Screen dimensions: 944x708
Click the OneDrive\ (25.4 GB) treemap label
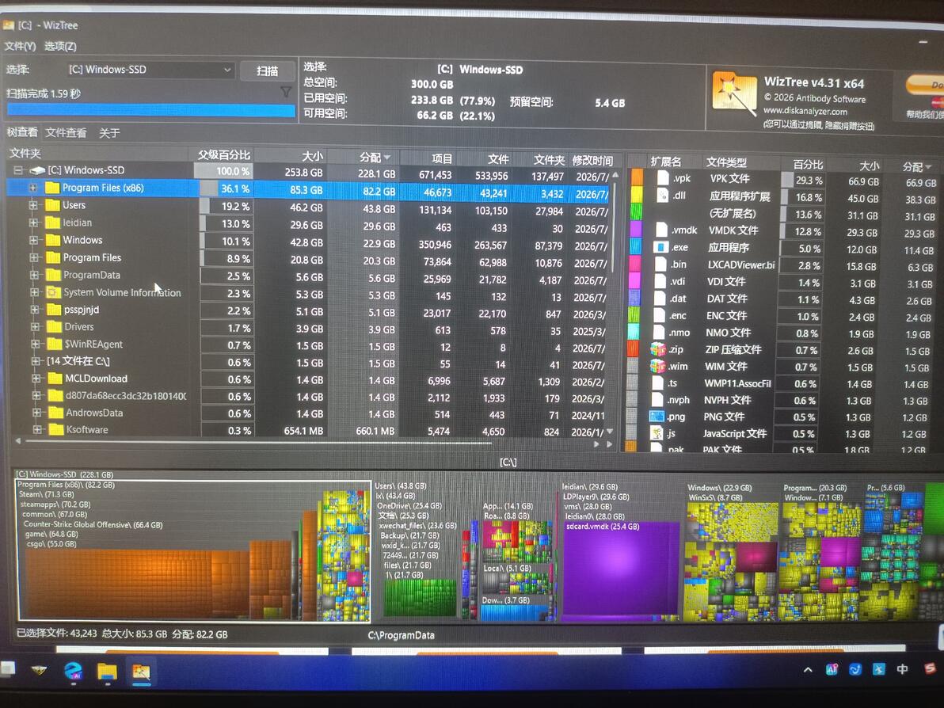[409, 506]
